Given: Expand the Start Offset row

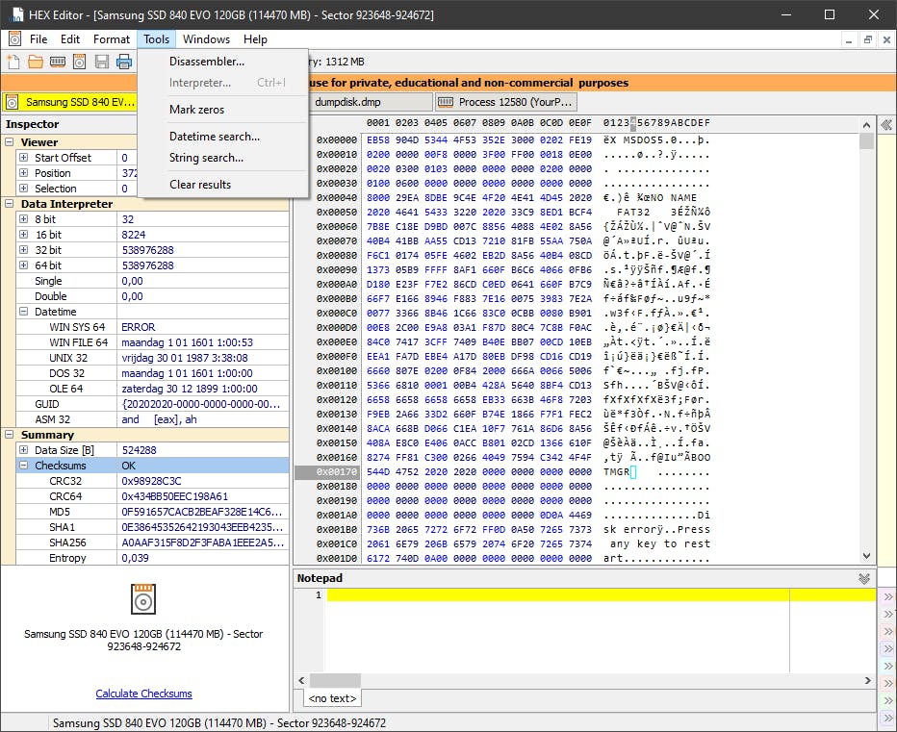Looking at the screenshot, I should coord(23,158).
